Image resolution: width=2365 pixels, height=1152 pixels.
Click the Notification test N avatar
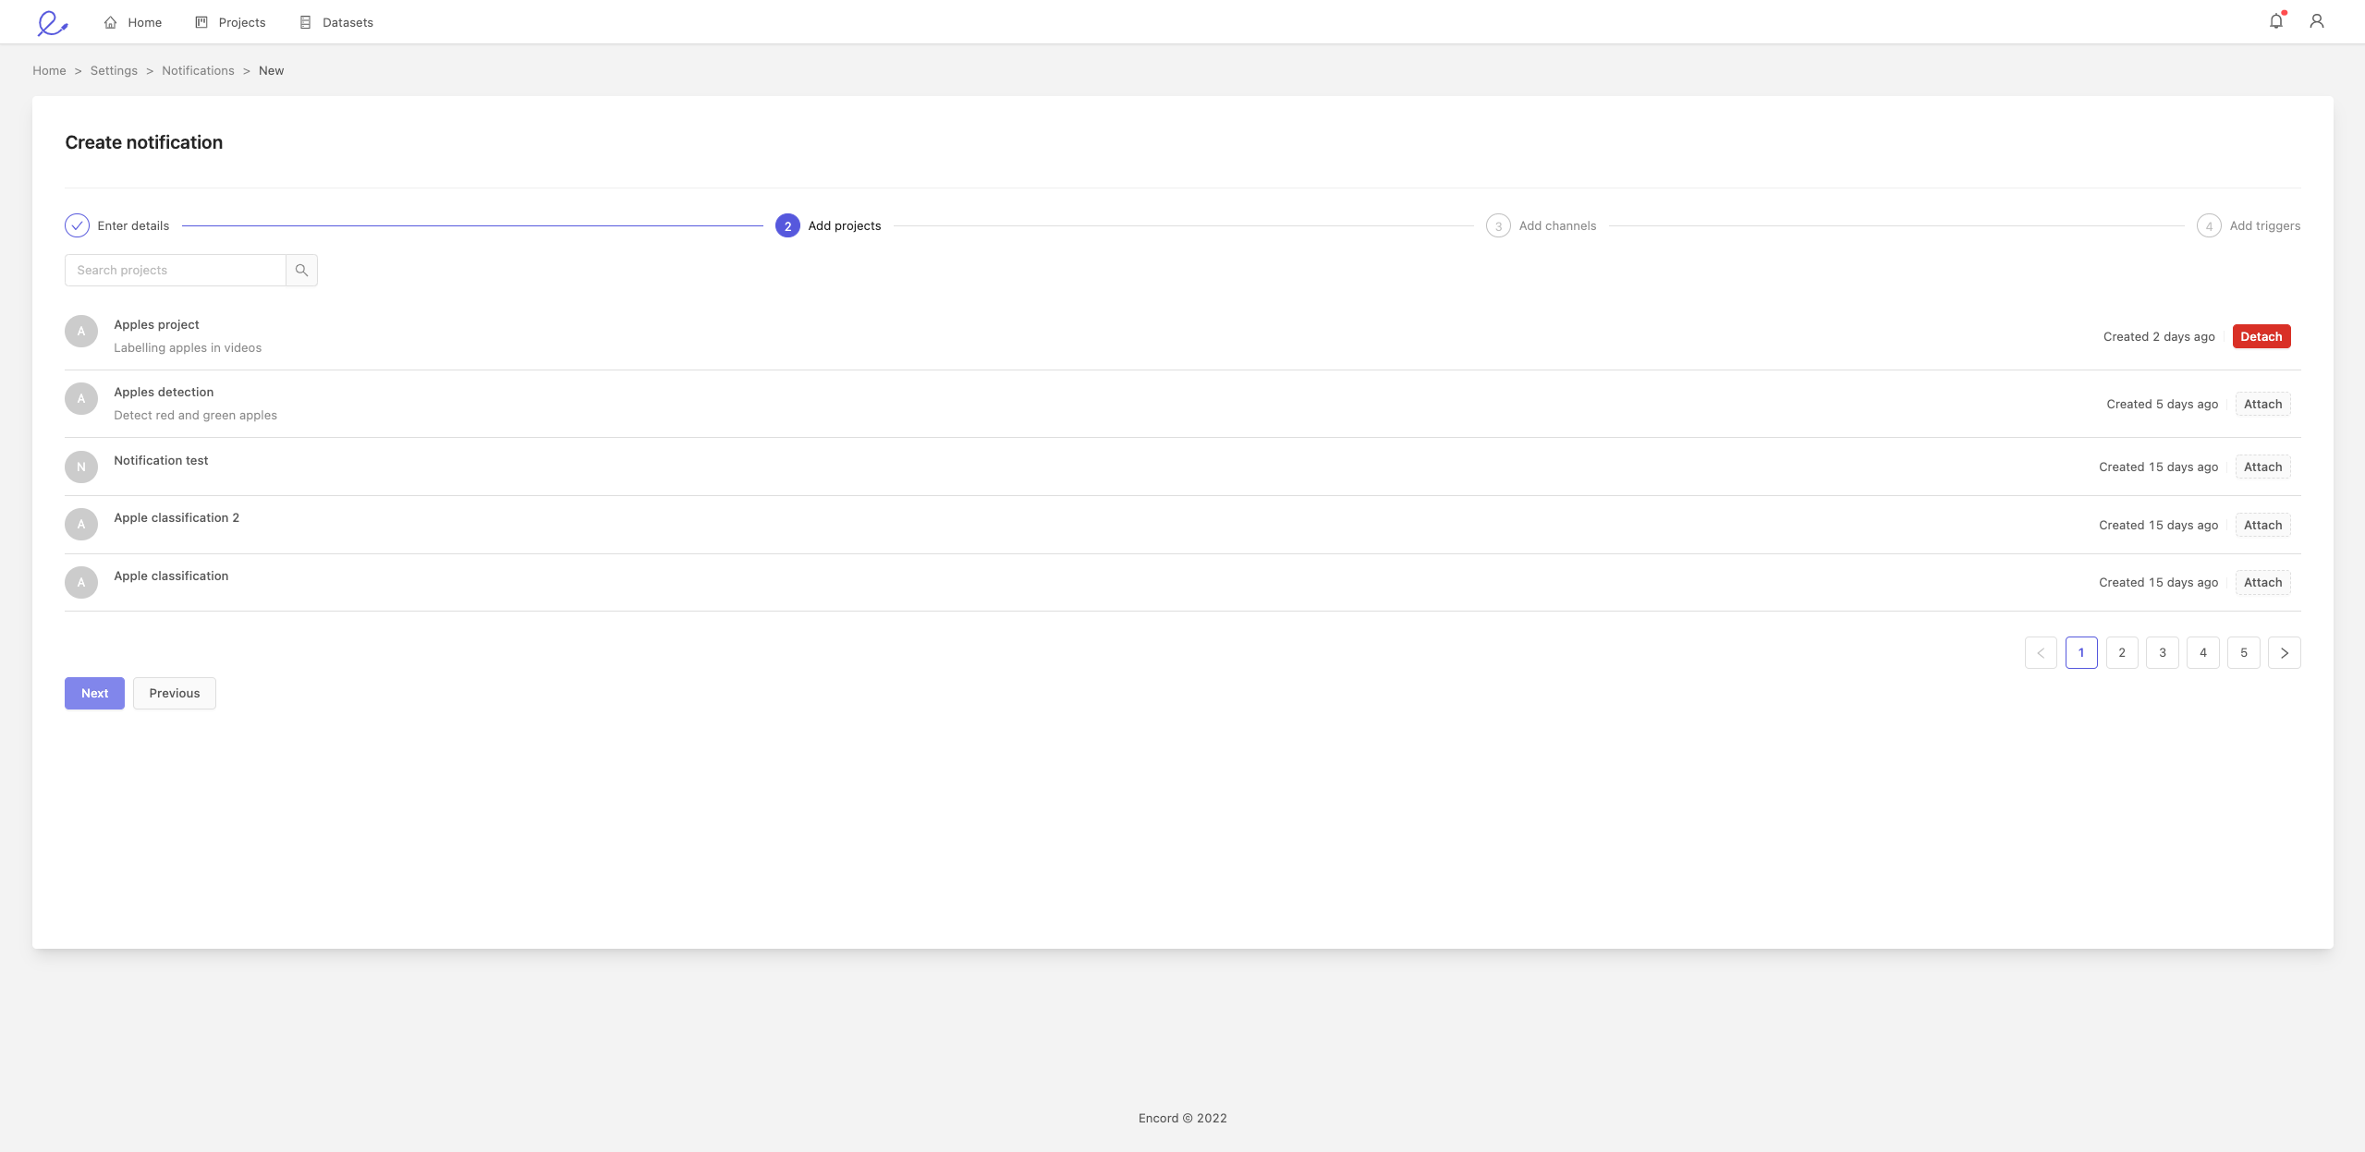[81, 467]
